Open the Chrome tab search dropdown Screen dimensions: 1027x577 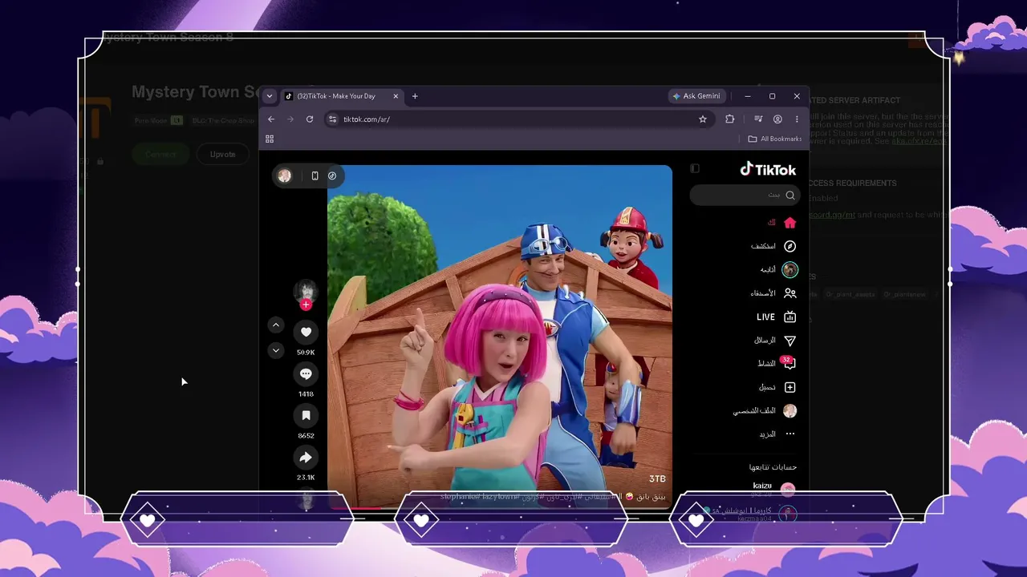coord(270,96)
